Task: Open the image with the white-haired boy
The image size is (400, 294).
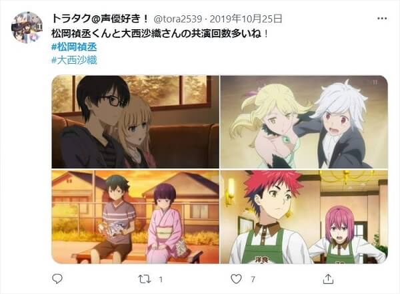Action: [x=304, y=122]
